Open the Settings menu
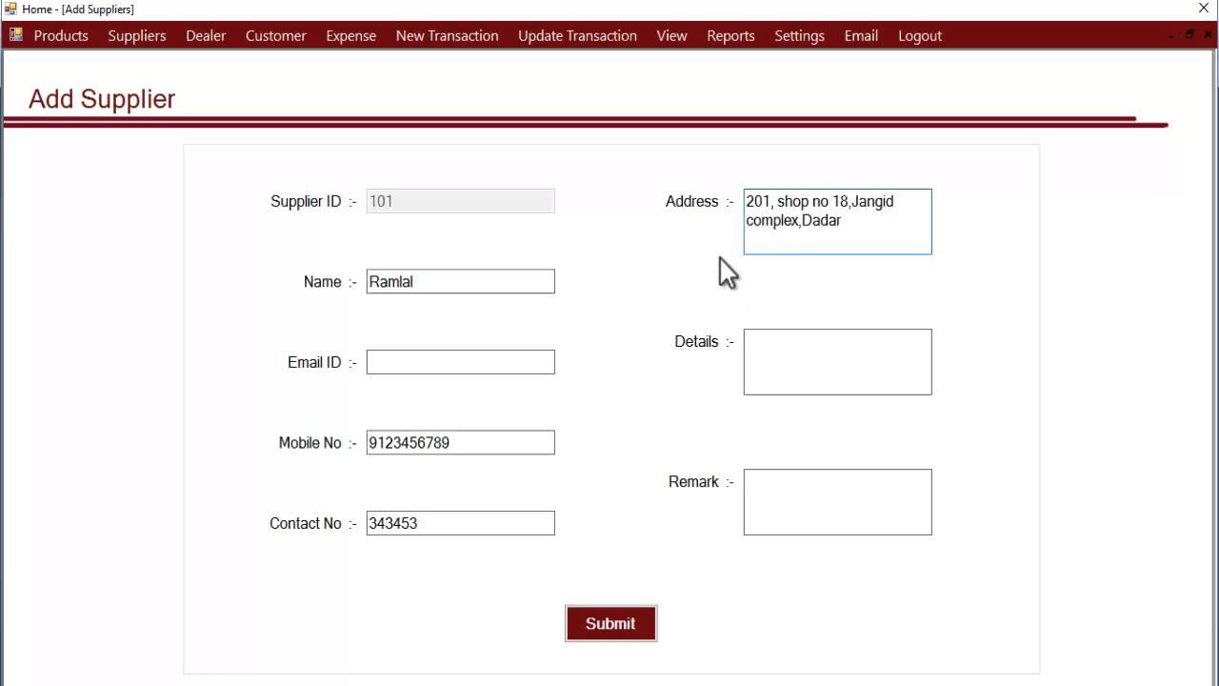Viewport: 1219px width, 686px height. [799, 35]
